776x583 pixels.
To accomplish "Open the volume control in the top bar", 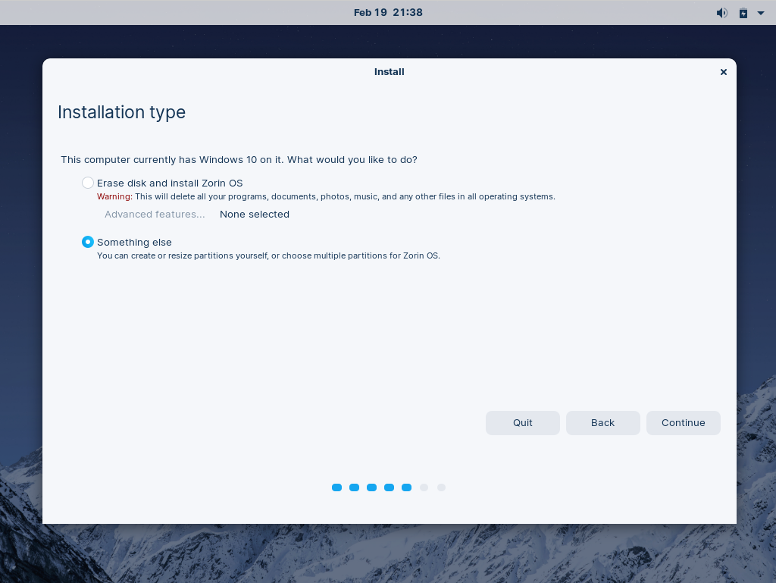I will pos(721,12).
